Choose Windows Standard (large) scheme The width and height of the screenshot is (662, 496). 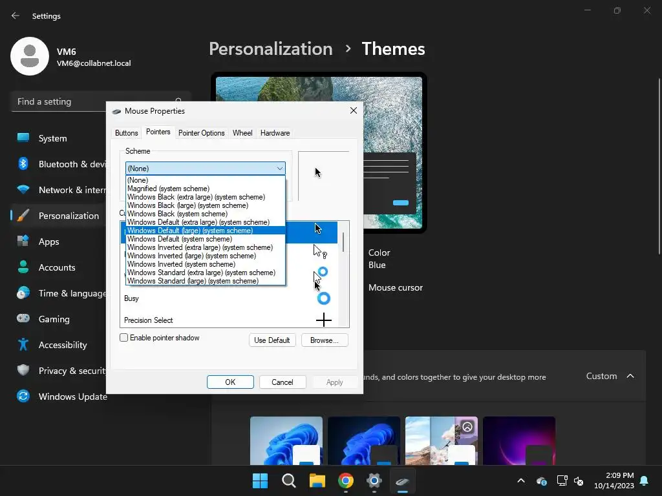click(206, 281)
